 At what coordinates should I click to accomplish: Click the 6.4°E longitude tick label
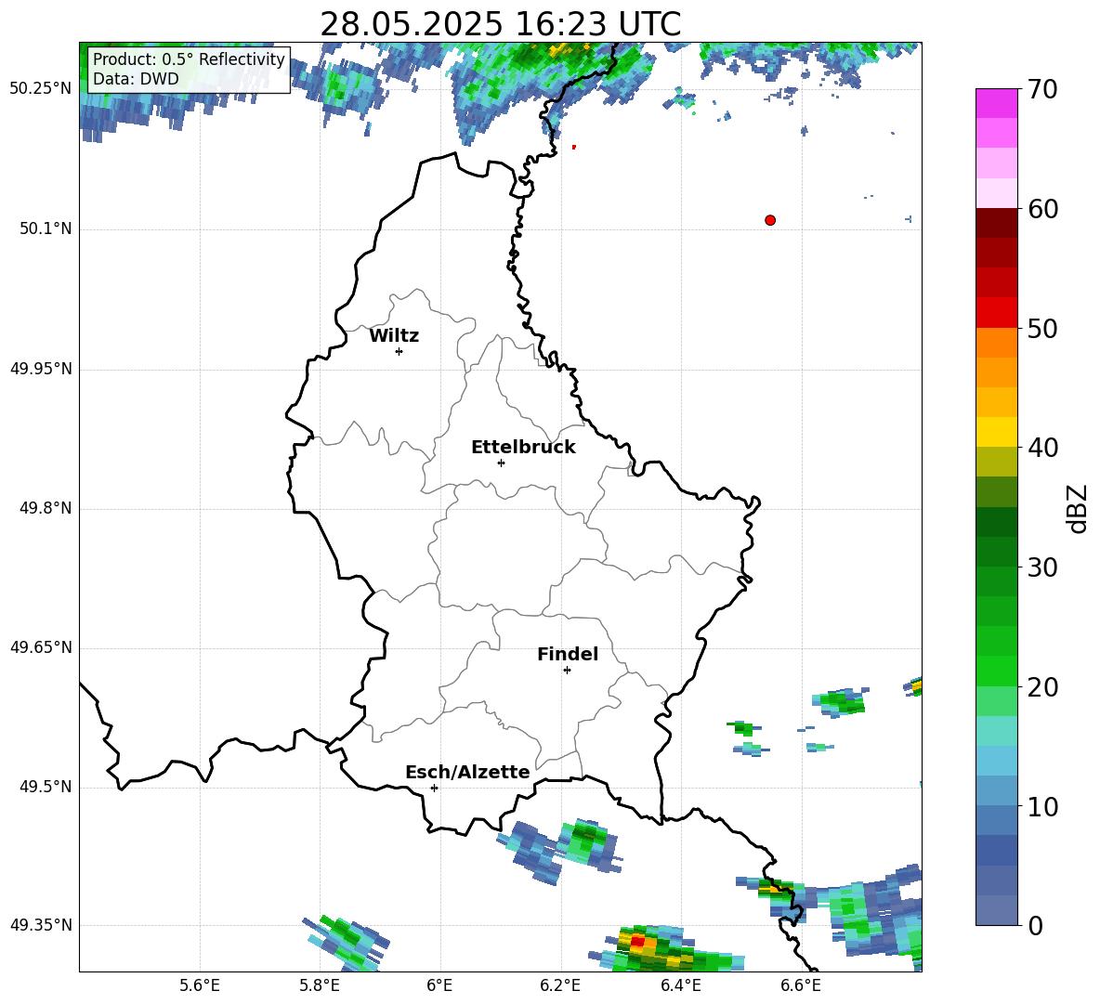coord(680,985)
